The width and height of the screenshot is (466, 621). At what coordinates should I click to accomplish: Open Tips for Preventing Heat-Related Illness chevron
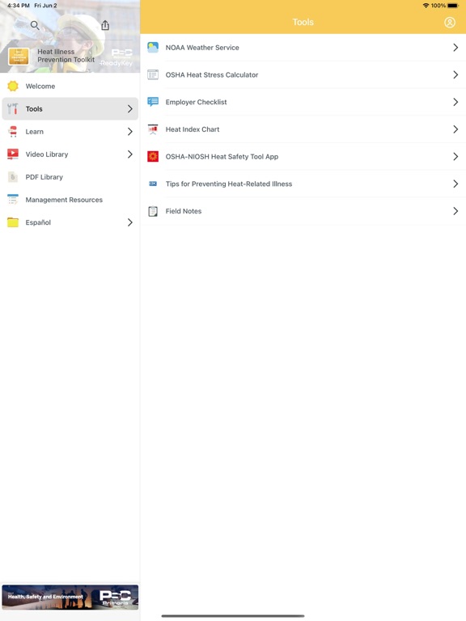[x=455, y=184]
